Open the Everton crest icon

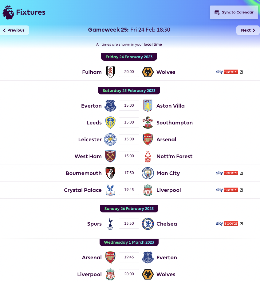tap(110, 105)
